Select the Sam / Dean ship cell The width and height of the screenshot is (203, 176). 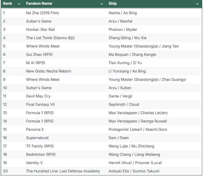pos(119,138)
